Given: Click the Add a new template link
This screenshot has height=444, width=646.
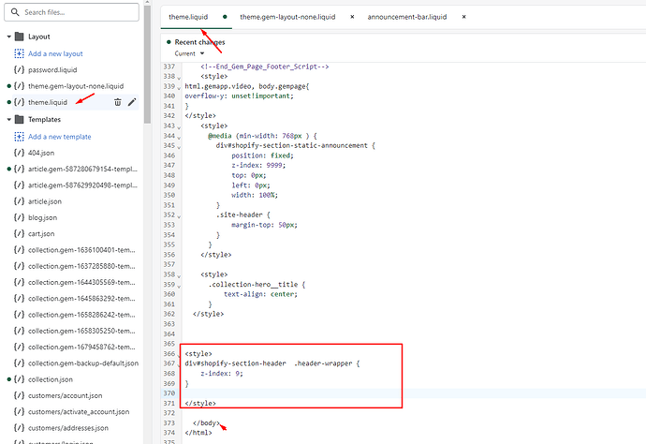Looking at the screenshot, I should 60,137.
